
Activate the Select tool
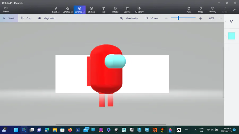pos(9,18)
